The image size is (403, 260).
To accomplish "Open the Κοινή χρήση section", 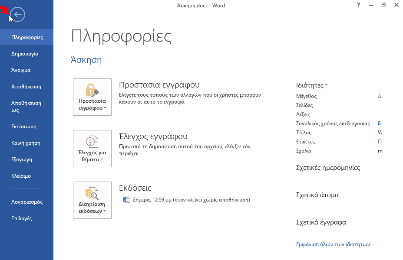I will 27,143.
